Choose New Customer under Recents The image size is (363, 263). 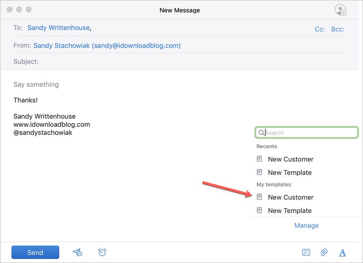pyautogui.click(x=290, y=159)
